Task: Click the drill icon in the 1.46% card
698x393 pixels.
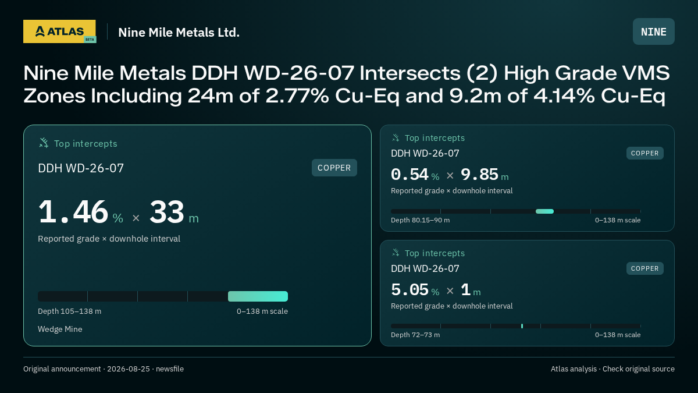Action: click(44, 143)
